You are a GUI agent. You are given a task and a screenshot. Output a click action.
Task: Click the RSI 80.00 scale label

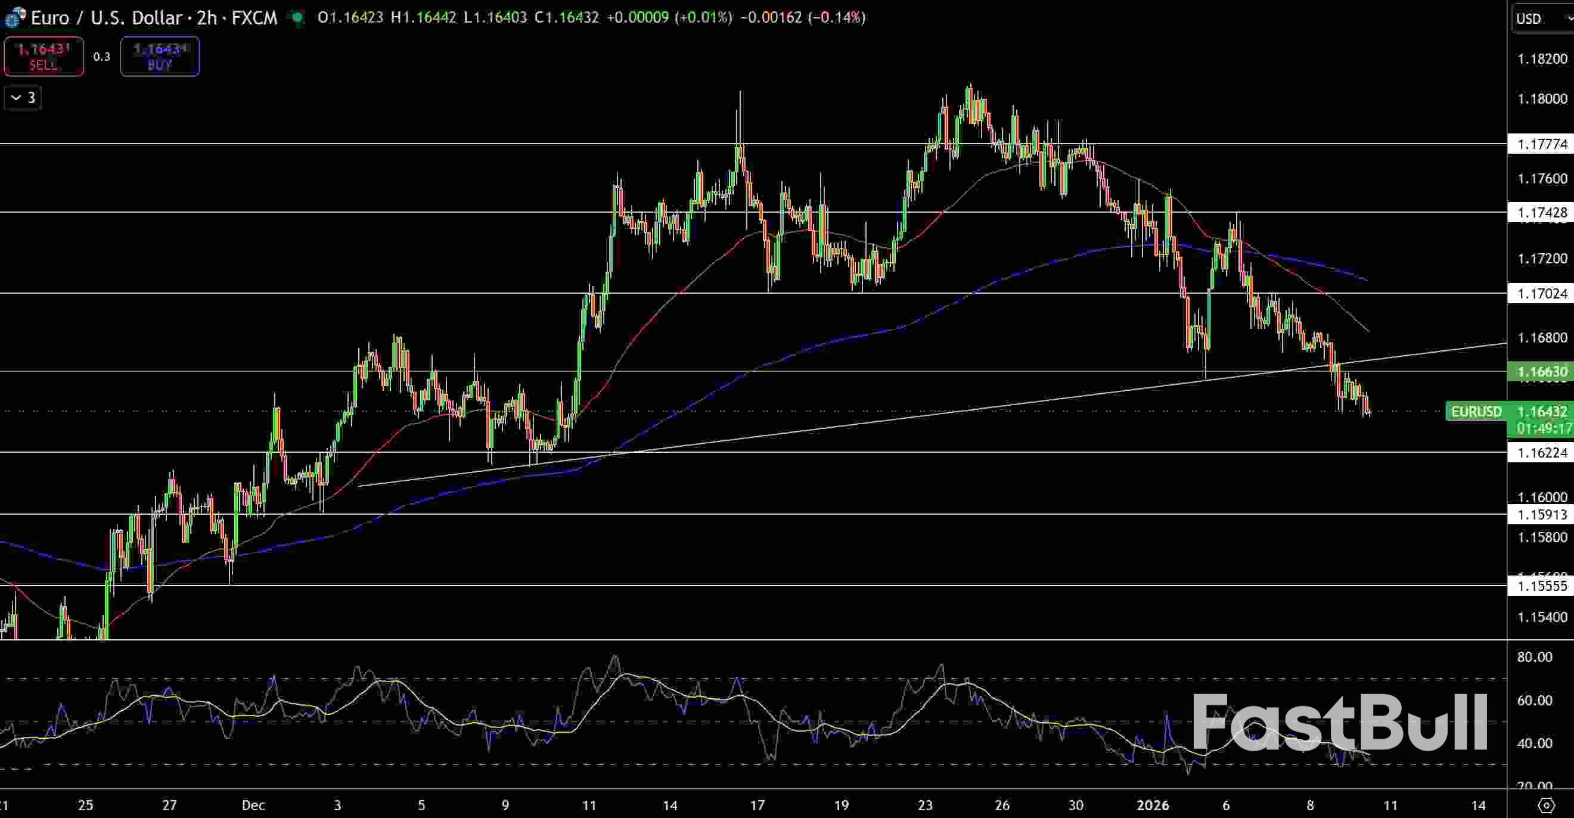click(x=1534, y=657)
